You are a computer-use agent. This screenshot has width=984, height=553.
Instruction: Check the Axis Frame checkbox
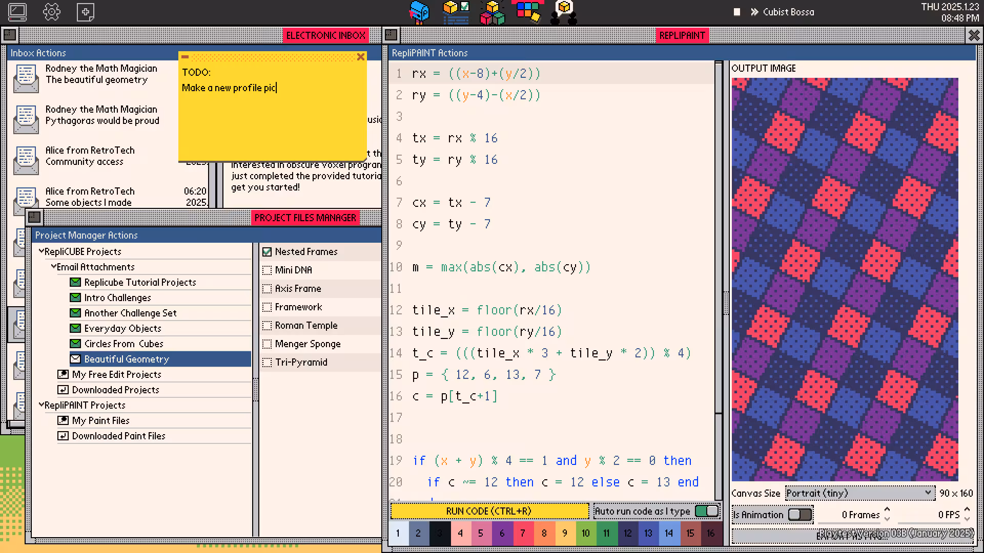click(267, 289)
